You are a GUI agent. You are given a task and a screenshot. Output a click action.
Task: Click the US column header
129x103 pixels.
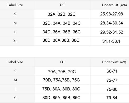(62, 5)
